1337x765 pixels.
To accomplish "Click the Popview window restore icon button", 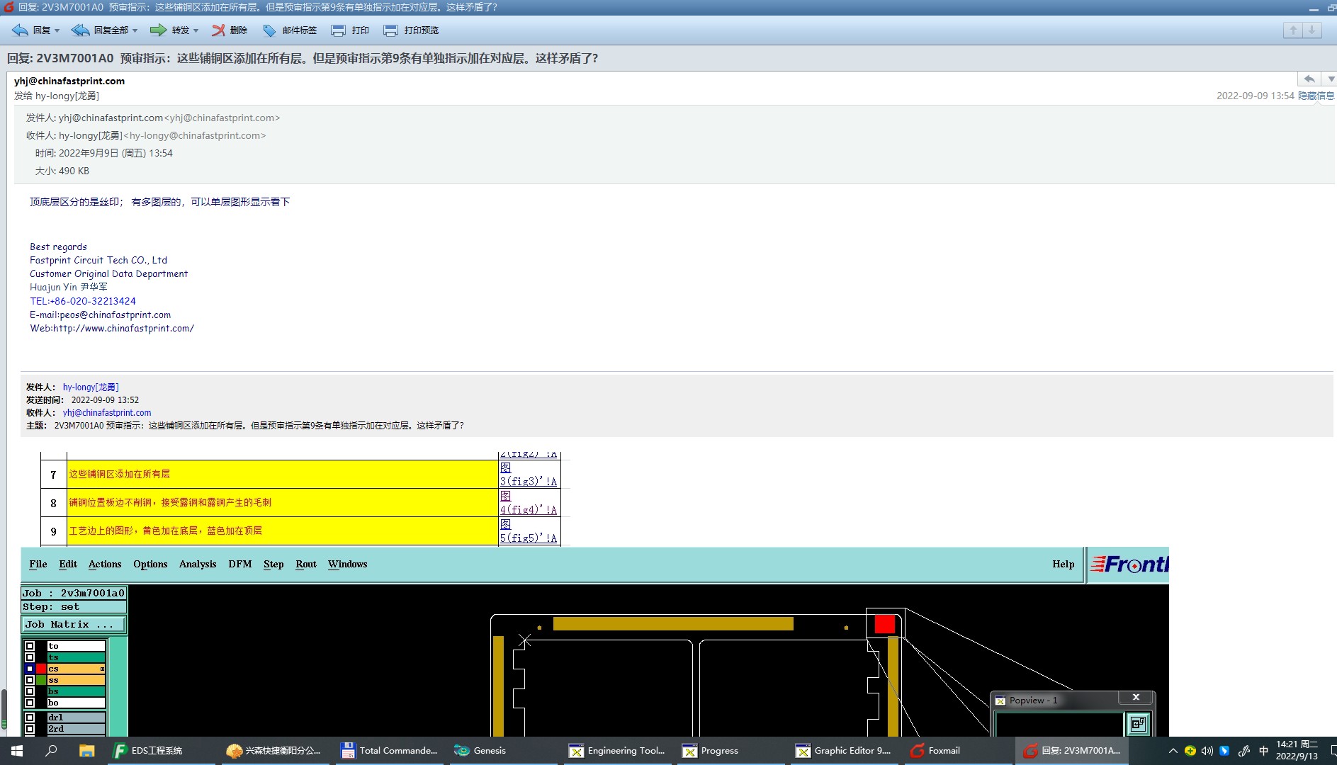I will pos(1138,724).
